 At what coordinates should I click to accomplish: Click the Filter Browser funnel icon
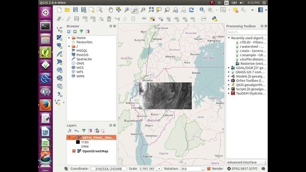(81, 32)
